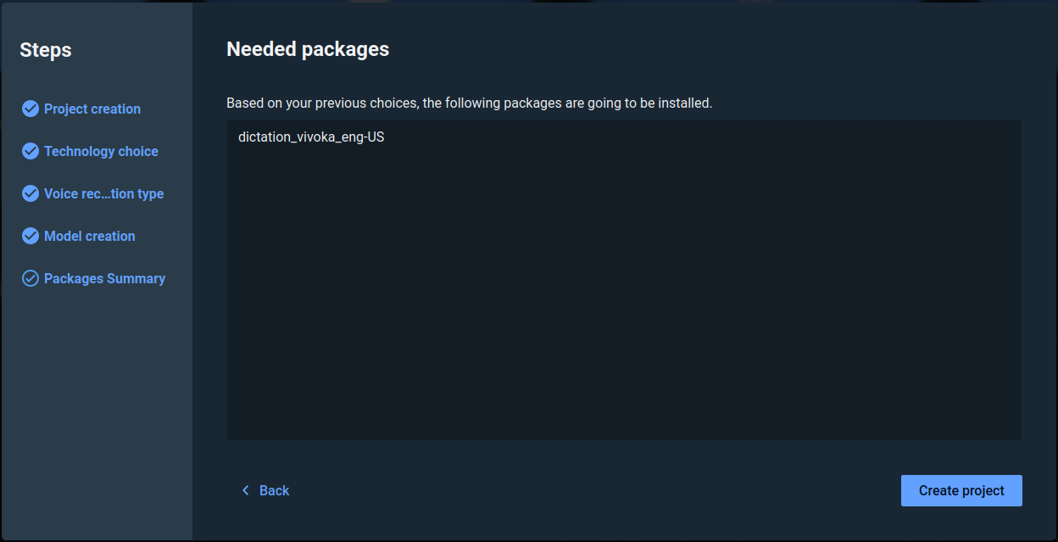Click the Model creation checkmark icon
The width and height of the screenshot is (1058, 542).
31,236
